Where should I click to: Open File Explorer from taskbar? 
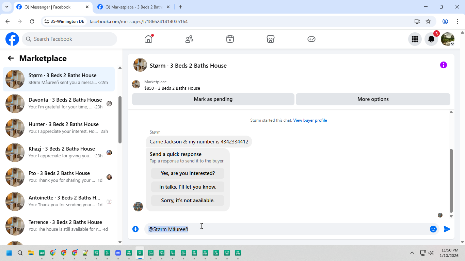tap(31, 253)
